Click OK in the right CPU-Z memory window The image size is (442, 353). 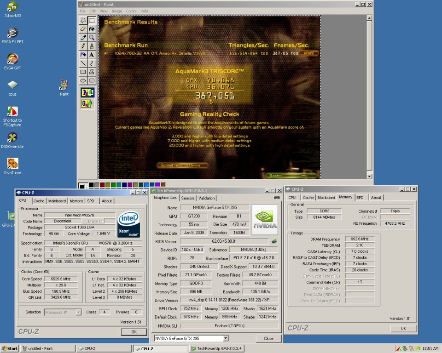[x=403, y=329]
